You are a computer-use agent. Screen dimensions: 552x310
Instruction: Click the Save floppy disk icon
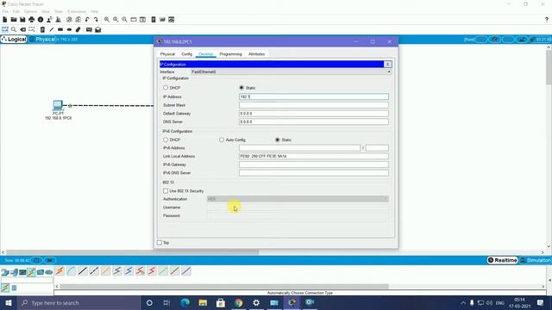pos(22,20)
